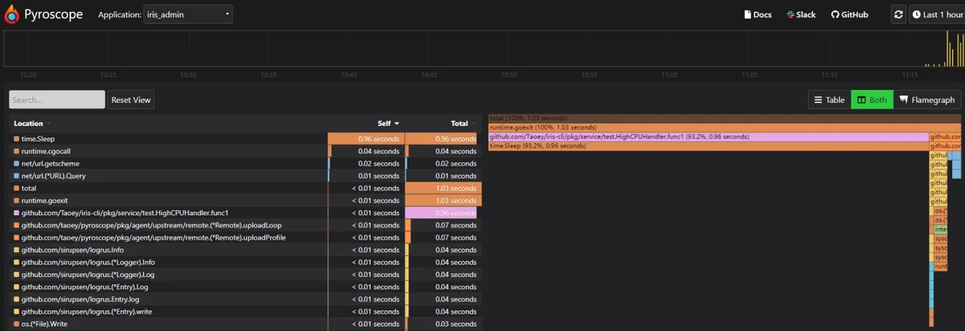Select the logrus.(*Logger).Log row
Viewport: 965px width, 331px height.
click(x=244, y=274)
